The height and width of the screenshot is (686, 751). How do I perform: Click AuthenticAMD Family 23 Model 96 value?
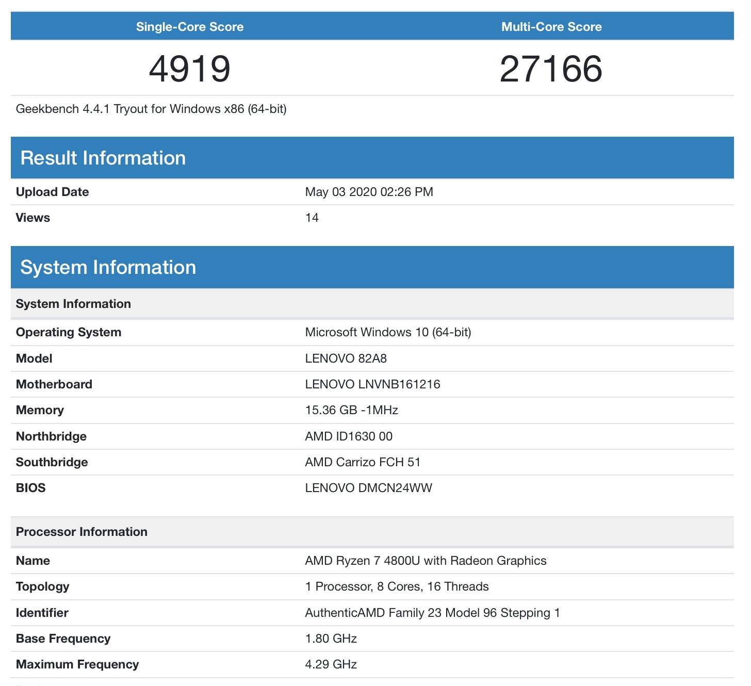(432, 613)
